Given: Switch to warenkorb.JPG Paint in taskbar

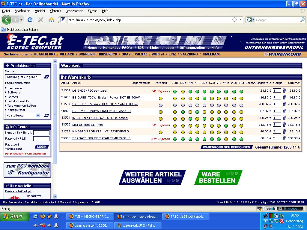Looking at the screenshot, I should (x=139, y=225).
